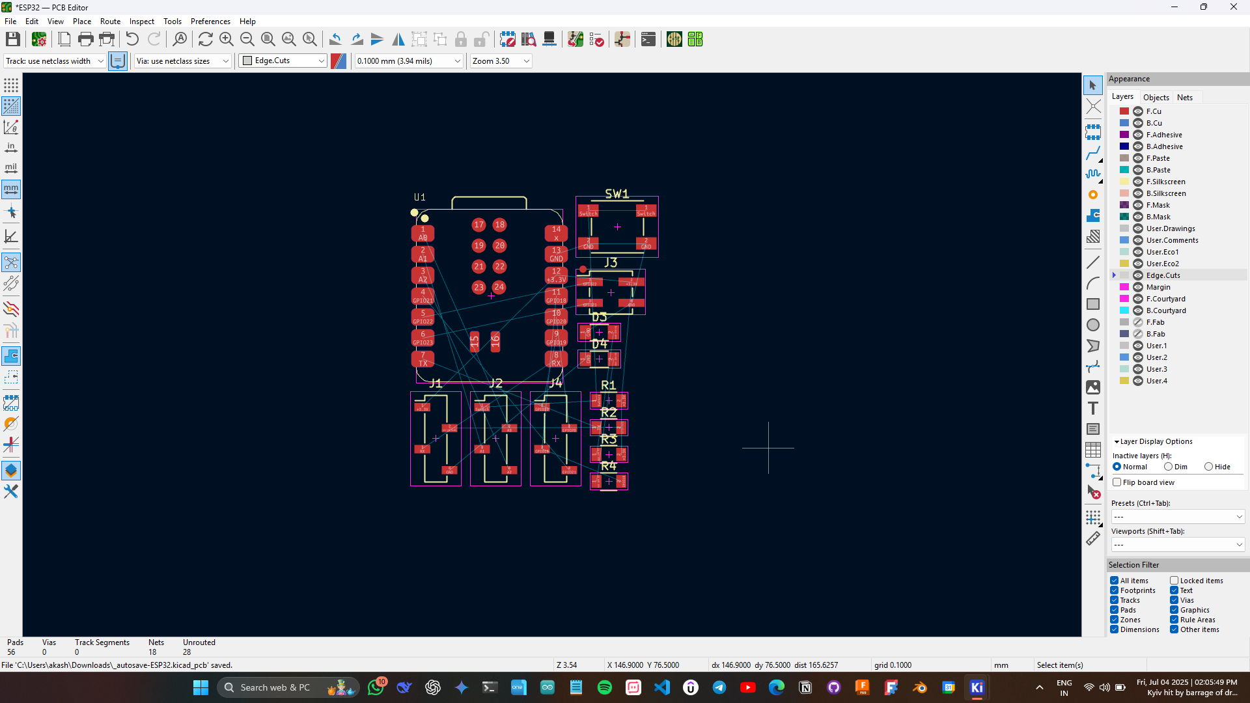Click B.Courtyard cyan color swatch

click(x=1124, y=310)
